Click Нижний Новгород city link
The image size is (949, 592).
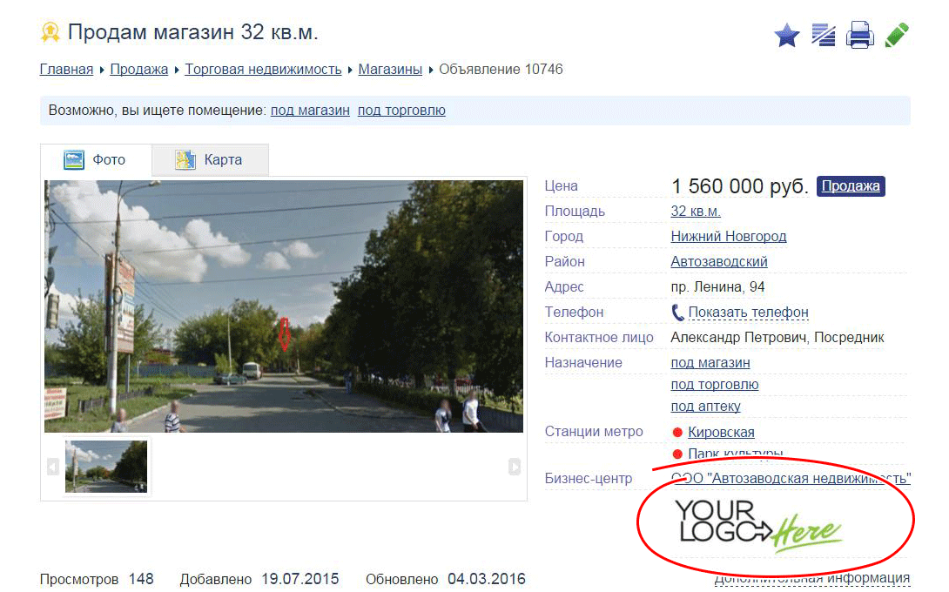point(728,237)
